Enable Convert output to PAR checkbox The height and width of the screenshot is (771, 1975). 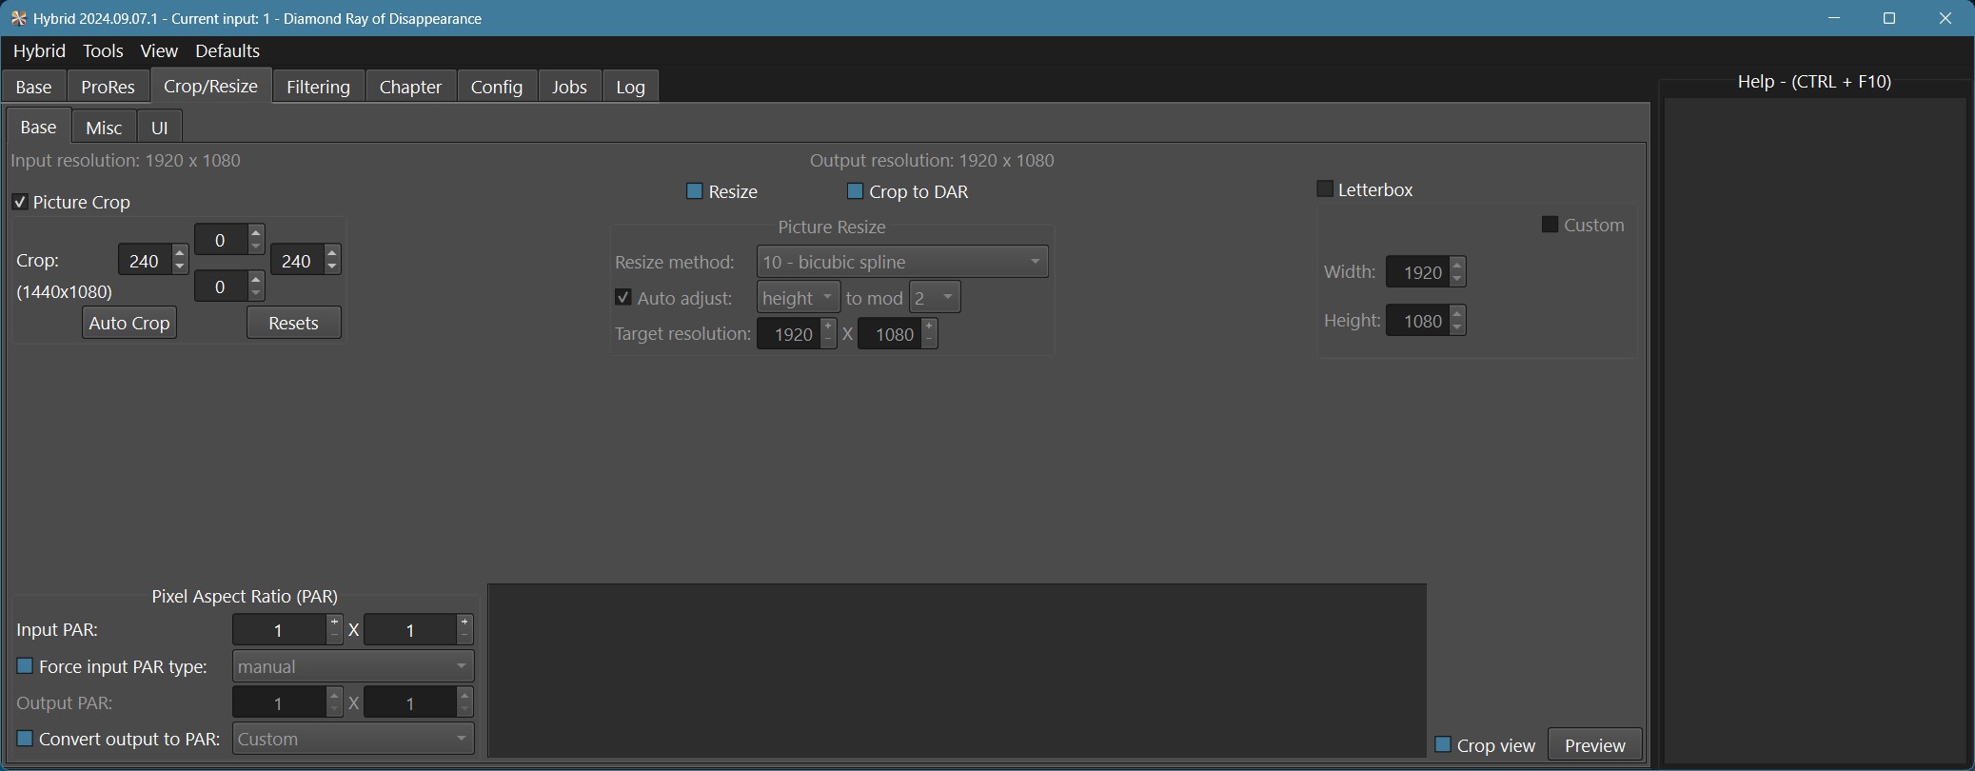(26, 739)
